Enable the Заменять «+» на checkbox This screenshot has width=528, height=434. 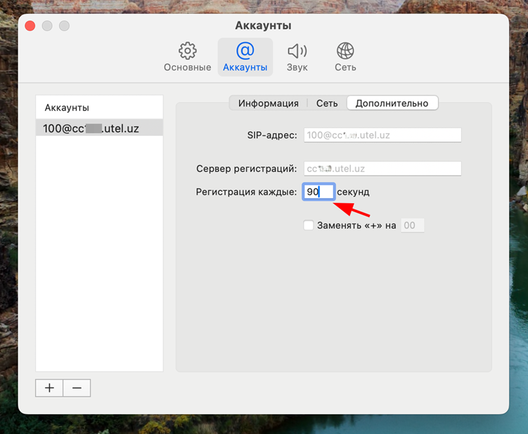point(308,225)
